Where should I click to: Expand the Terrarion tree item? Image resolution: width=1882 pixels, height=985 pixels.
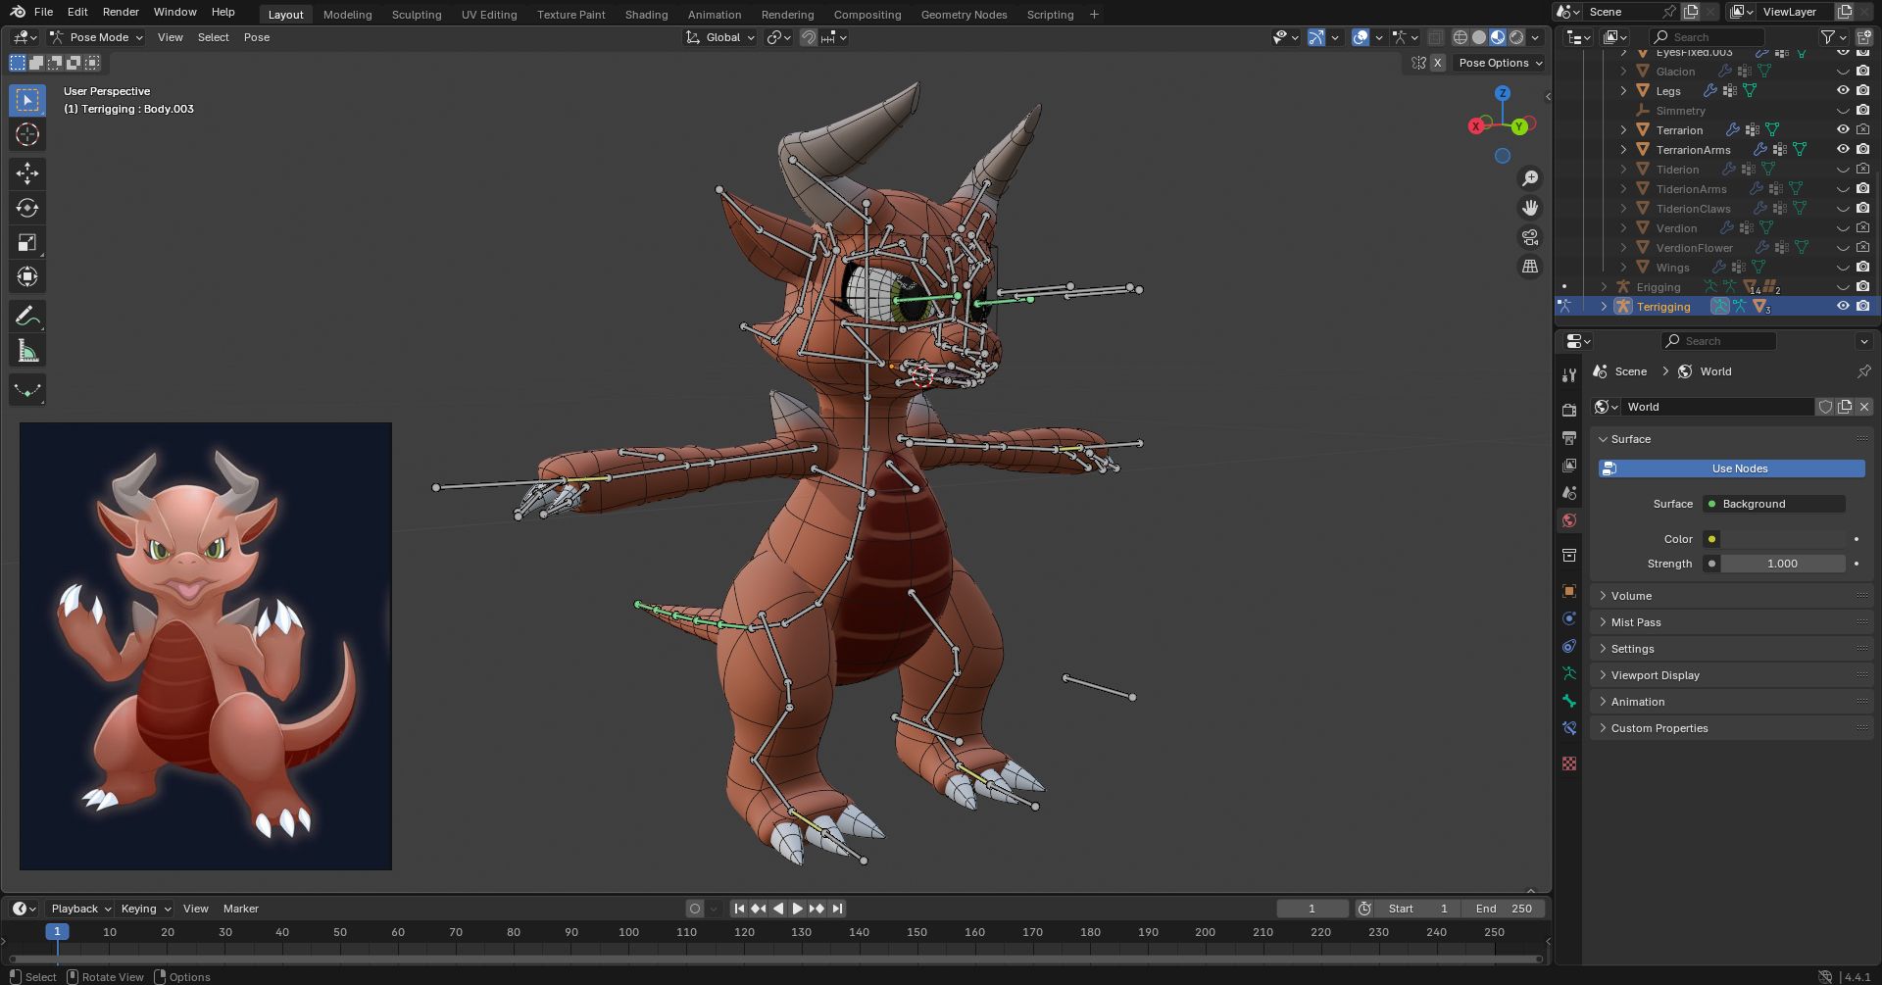[1623, 129]
